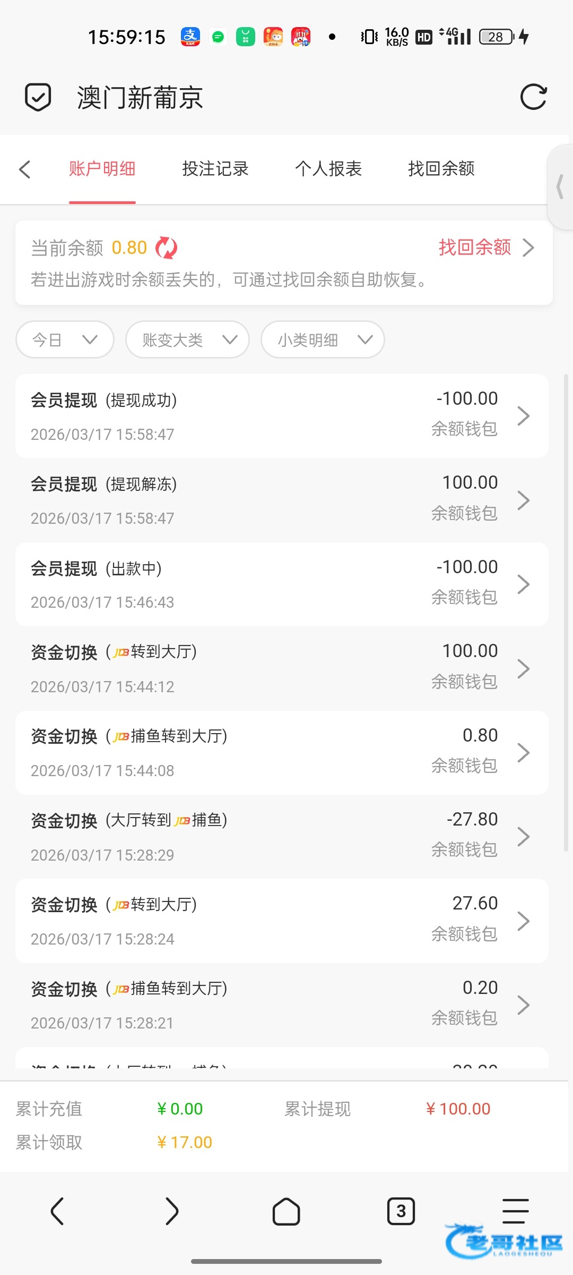Expand the 账变大类 category dropdown
The height and width of the screenshot is (1275, 573).
click(x=187, y=339)
